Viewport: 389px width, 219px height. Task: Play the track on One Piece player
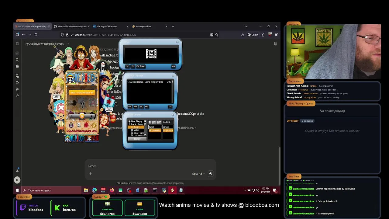point(82,116)
